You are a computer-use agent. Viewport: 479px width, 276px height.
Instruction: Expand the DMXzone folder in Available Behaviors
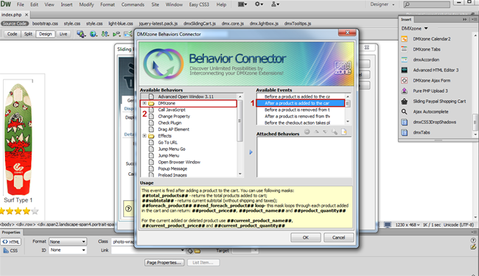[144, 103]
